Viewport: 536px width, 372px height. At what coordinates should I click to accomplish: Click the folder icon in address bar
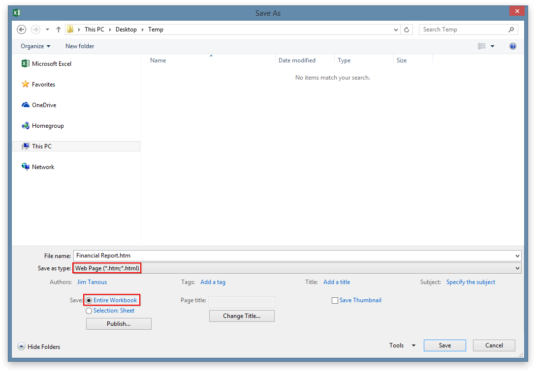(70, 29)
